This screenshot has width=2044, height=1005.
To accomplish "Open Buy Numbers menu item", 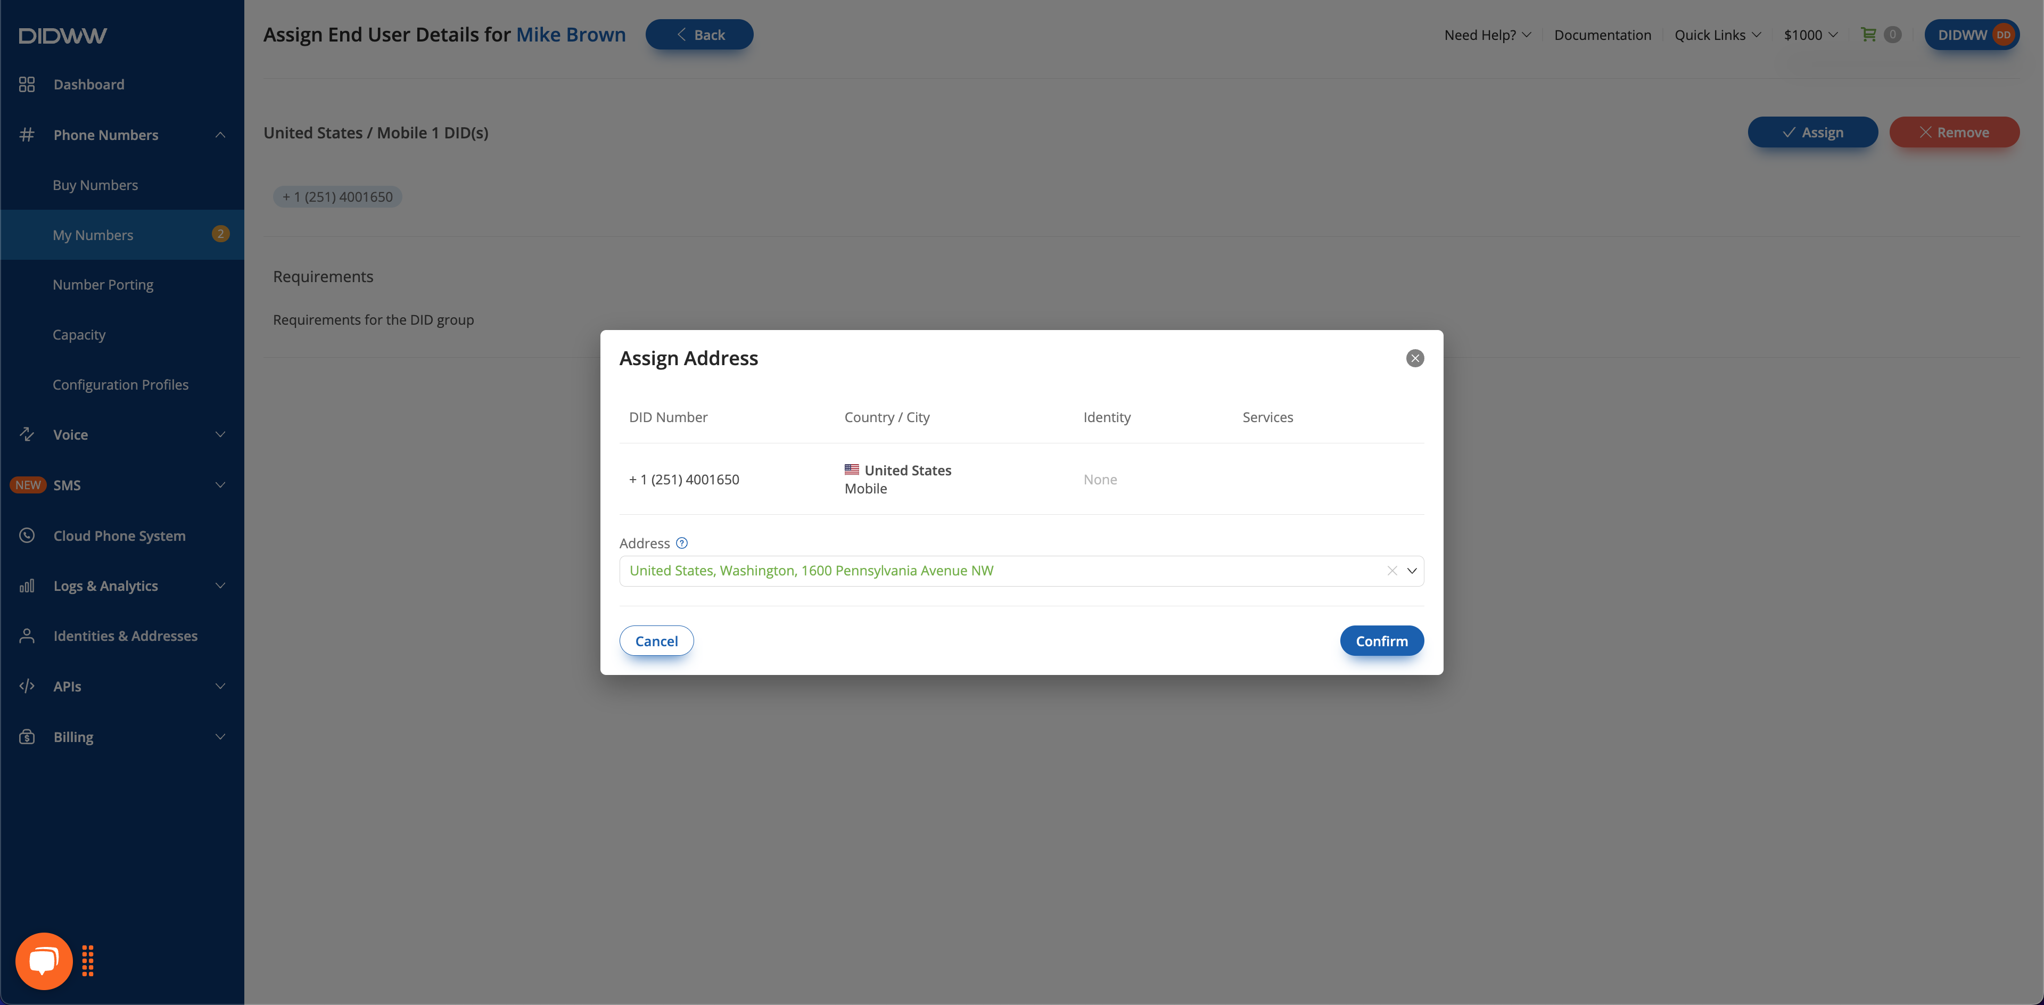I will point(122,185).
